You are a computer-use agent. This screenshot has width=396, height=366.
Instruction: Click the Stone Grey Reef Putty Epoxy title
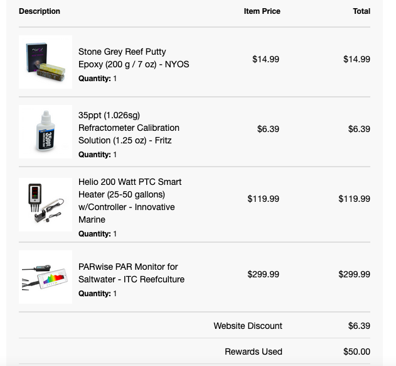click(x=134, y=58)
